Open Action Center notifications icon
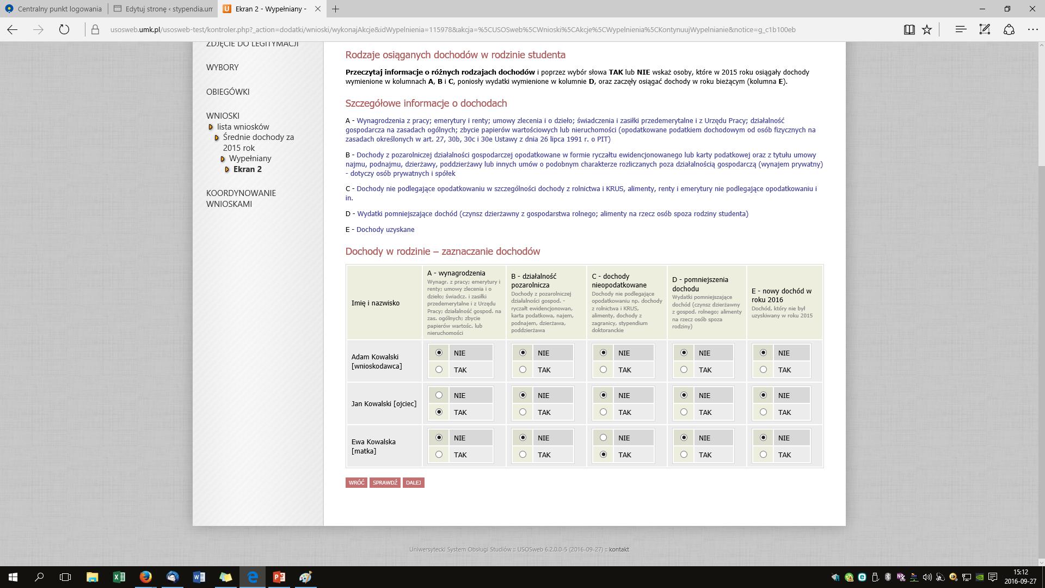The height and width of the screenshot is (588, 1045). click(x=992, y=577)
